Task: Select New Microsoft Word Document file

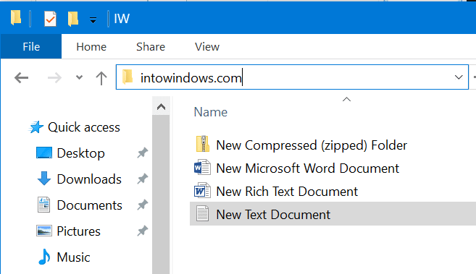Action: pos(307,168)
